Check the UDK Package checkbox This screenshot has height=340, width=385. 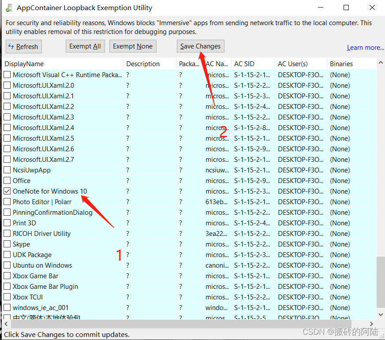[x=7, y=254]
